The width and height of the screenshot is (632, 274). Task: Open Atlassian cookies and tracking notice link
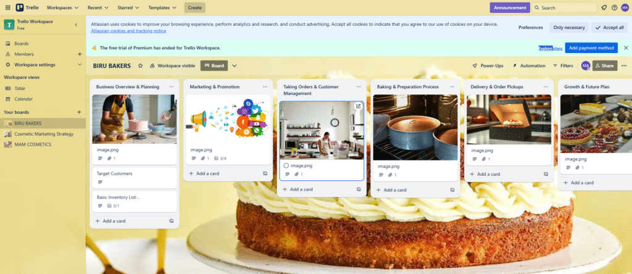coord(128,31)
